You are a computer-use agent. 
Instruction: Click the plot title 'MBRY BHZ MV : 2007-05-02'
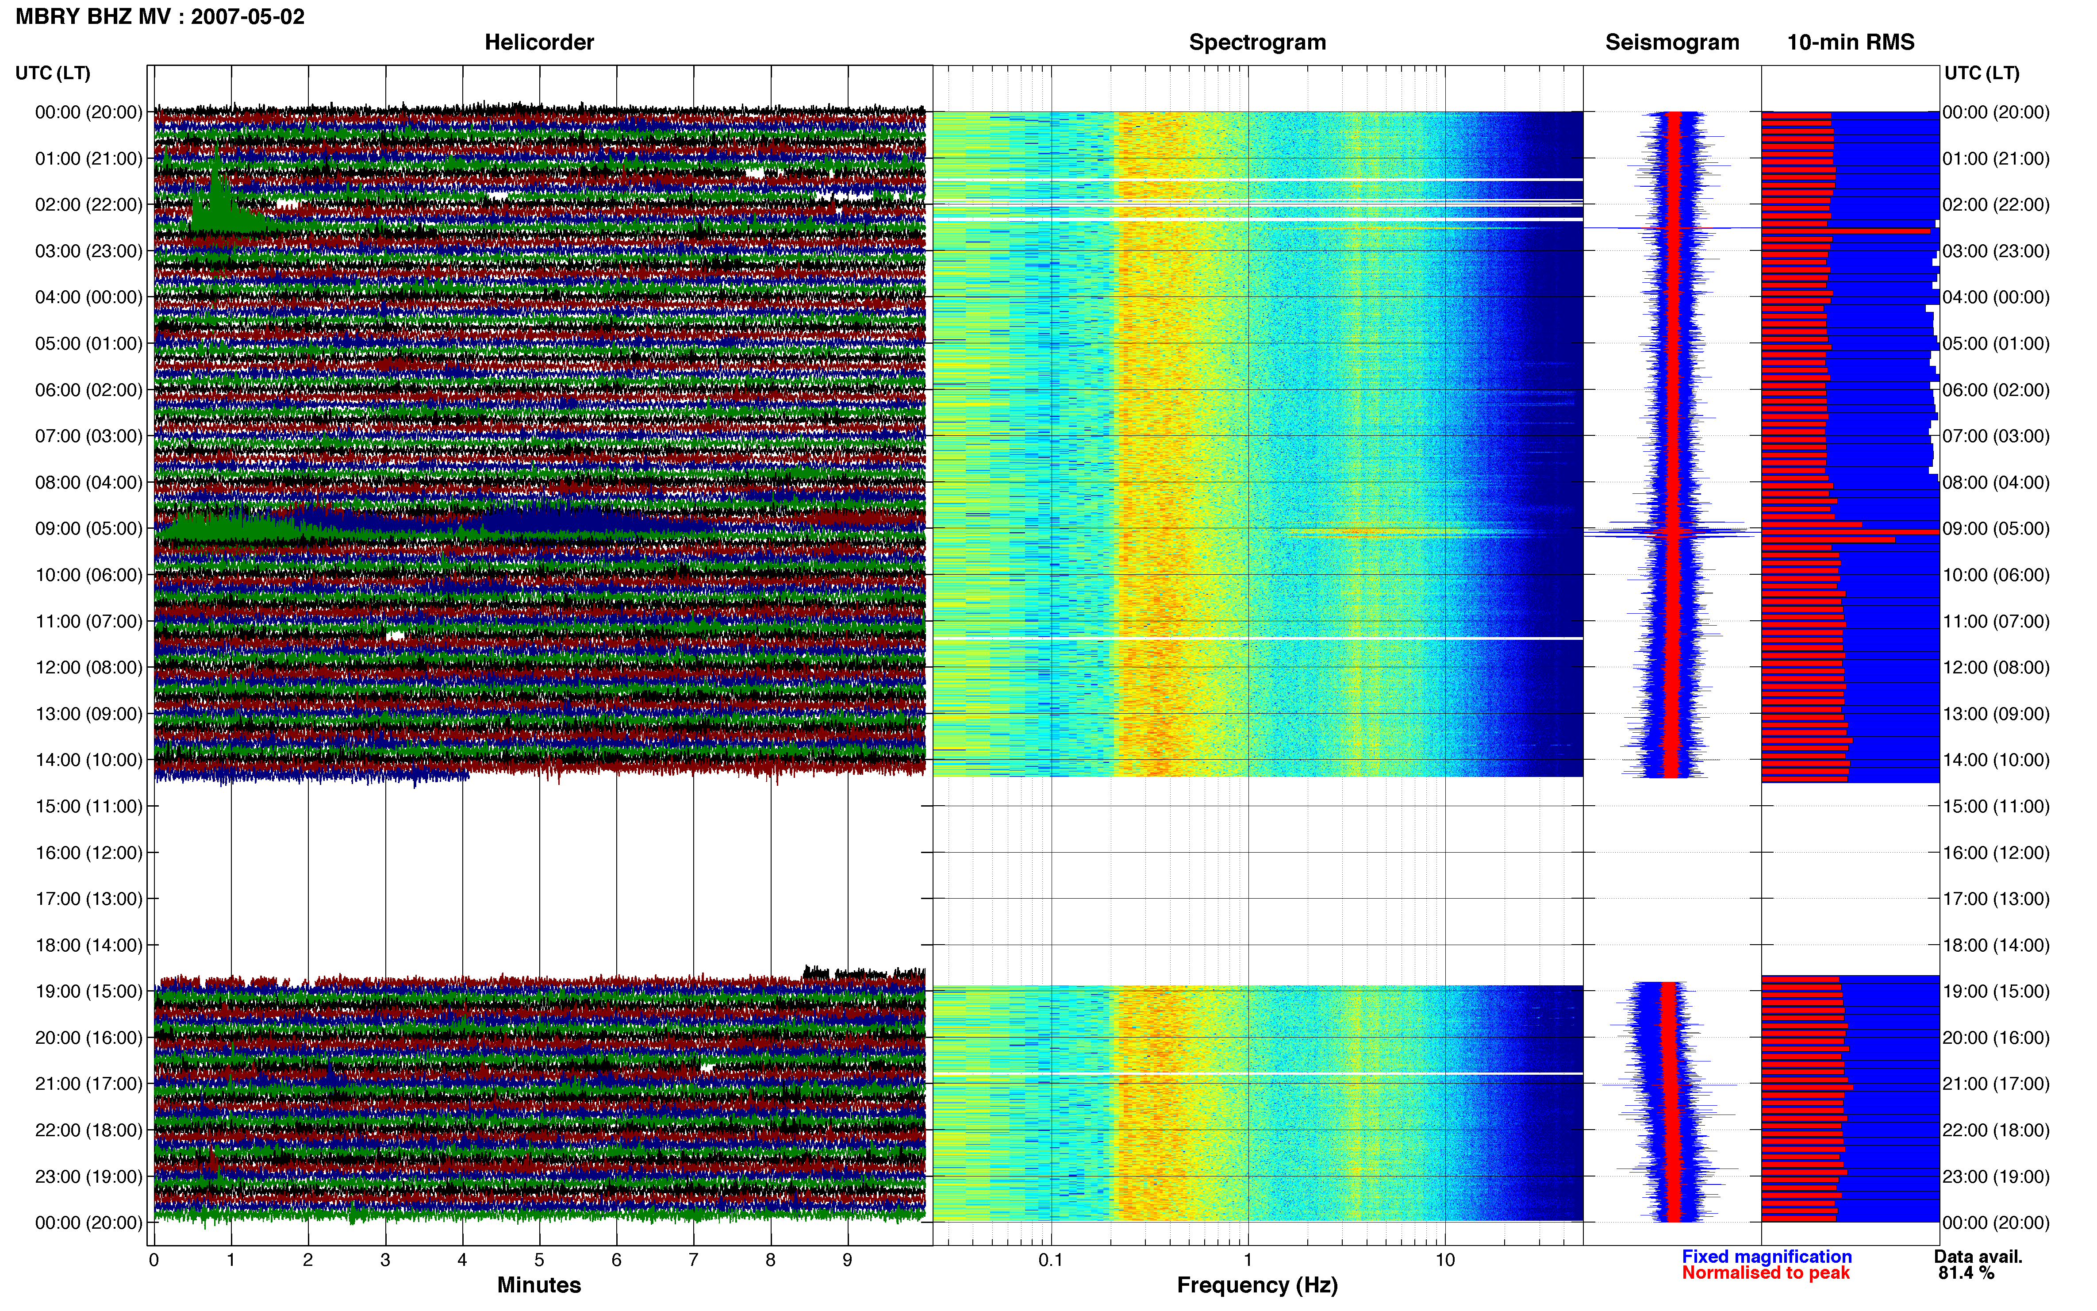click(x=161, y=16)
